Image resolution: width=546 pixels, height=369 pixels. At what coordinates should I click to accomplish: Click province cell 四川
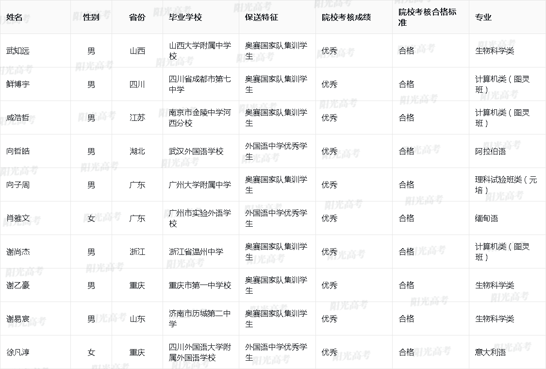point(137,84)
